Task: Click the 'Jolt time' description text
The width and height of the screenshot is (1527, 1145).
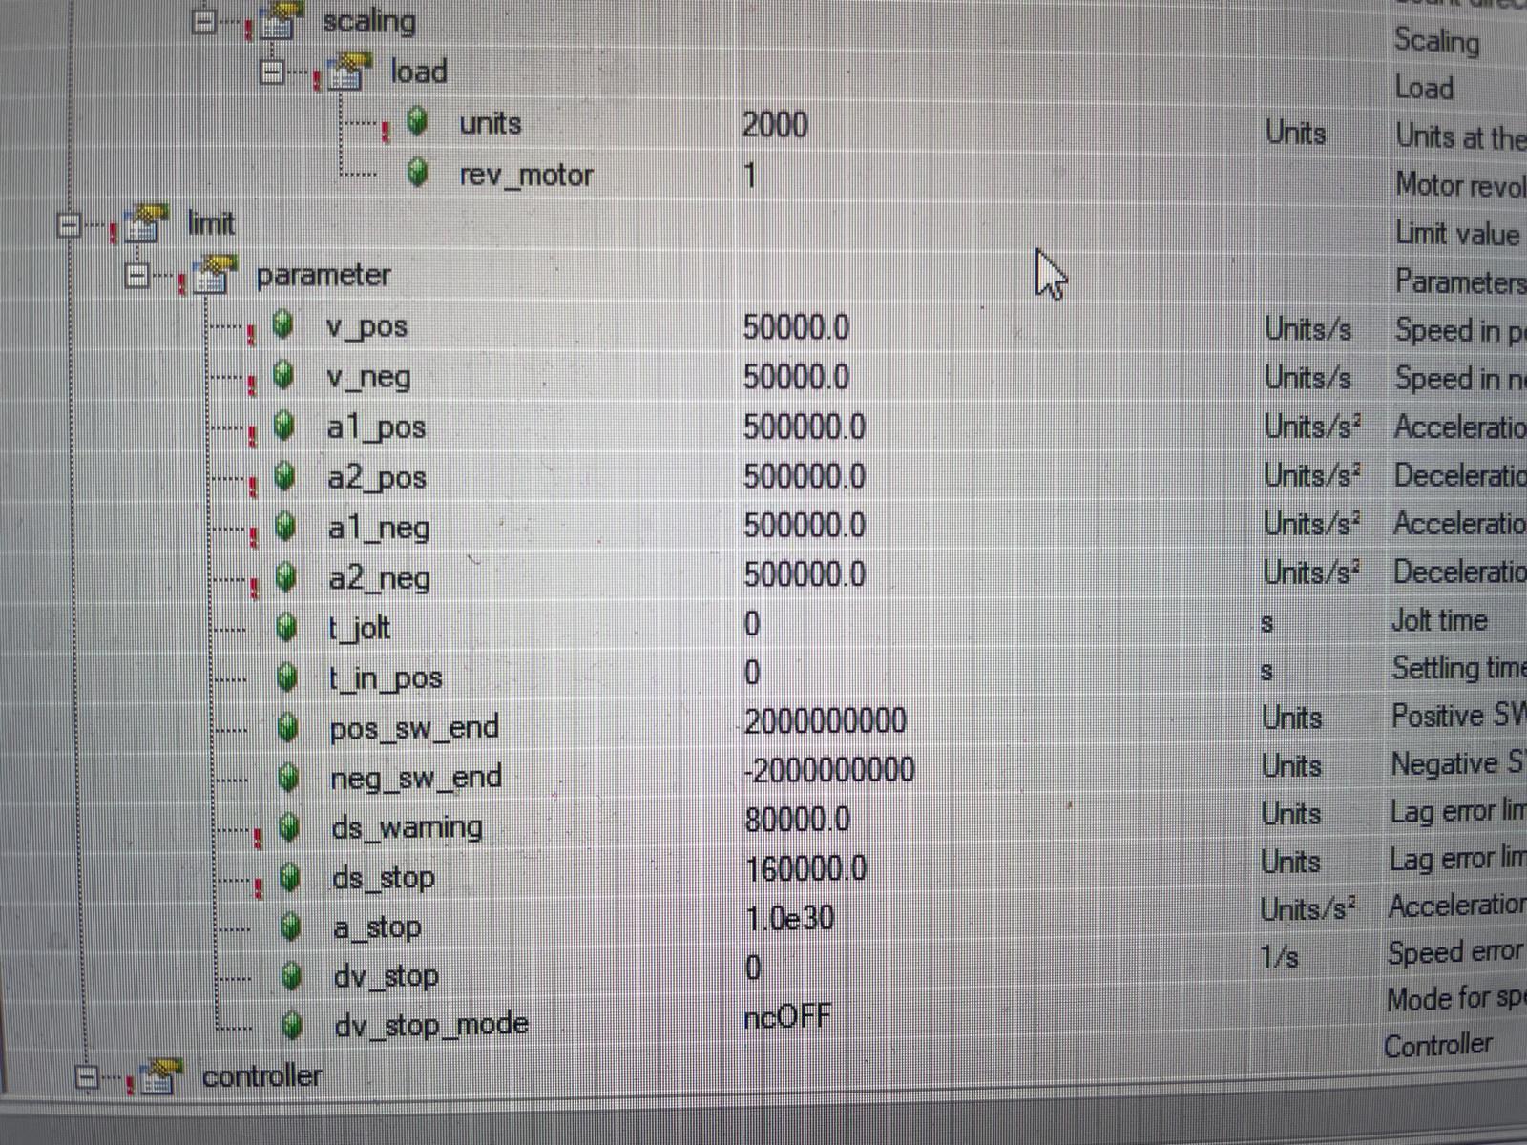Action: point(1439,620)
